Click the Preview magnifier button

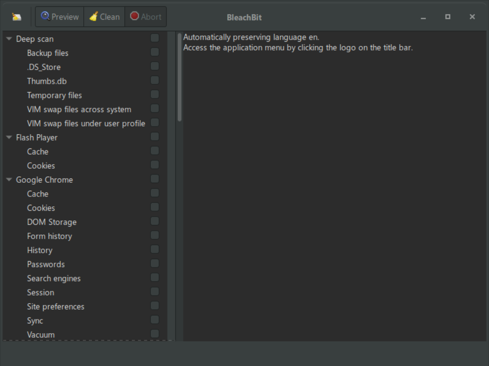[60, 17]
